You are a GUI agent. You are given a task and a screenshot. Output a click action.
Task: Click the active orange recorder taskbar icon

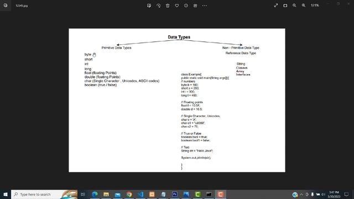[221, 194]
